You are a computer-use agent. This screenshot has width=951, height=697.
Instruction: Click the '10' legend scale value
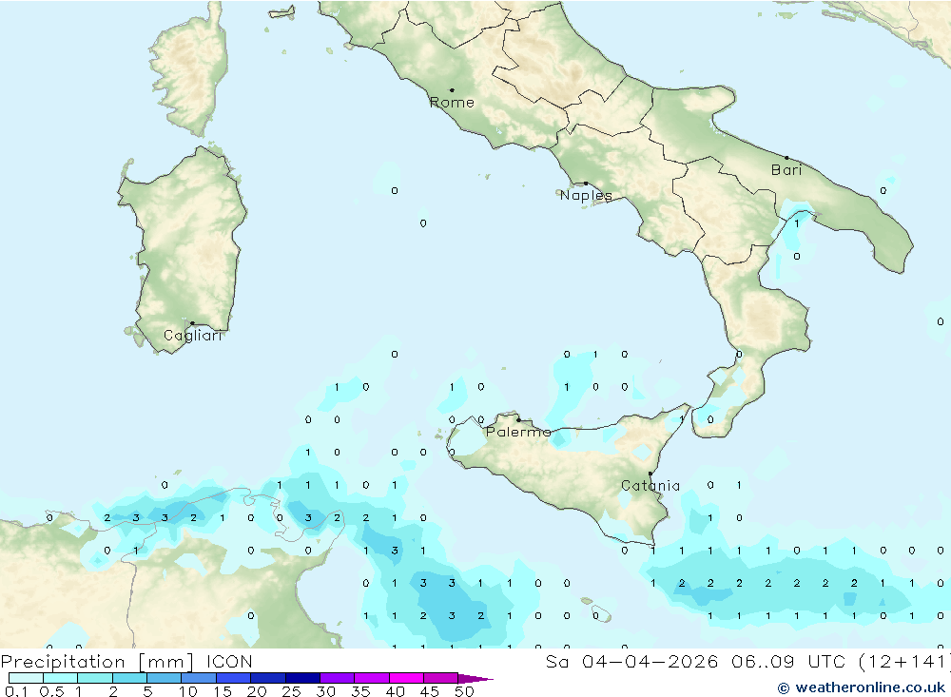coord(188,691)
